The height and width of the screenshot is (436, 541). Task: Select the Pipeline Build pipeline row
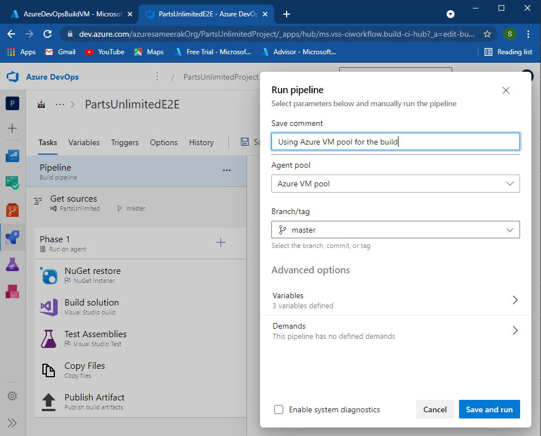136,171
